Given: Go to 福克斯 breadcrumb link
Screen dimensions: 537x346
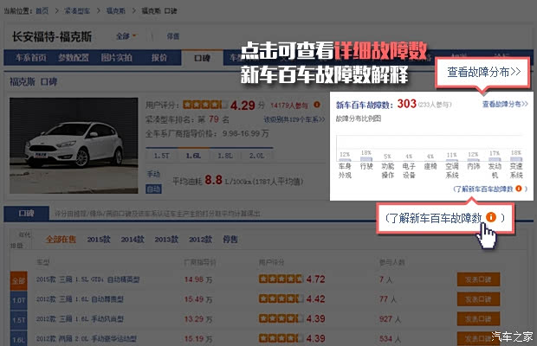Looking at the screenshot, I should 116,11.
